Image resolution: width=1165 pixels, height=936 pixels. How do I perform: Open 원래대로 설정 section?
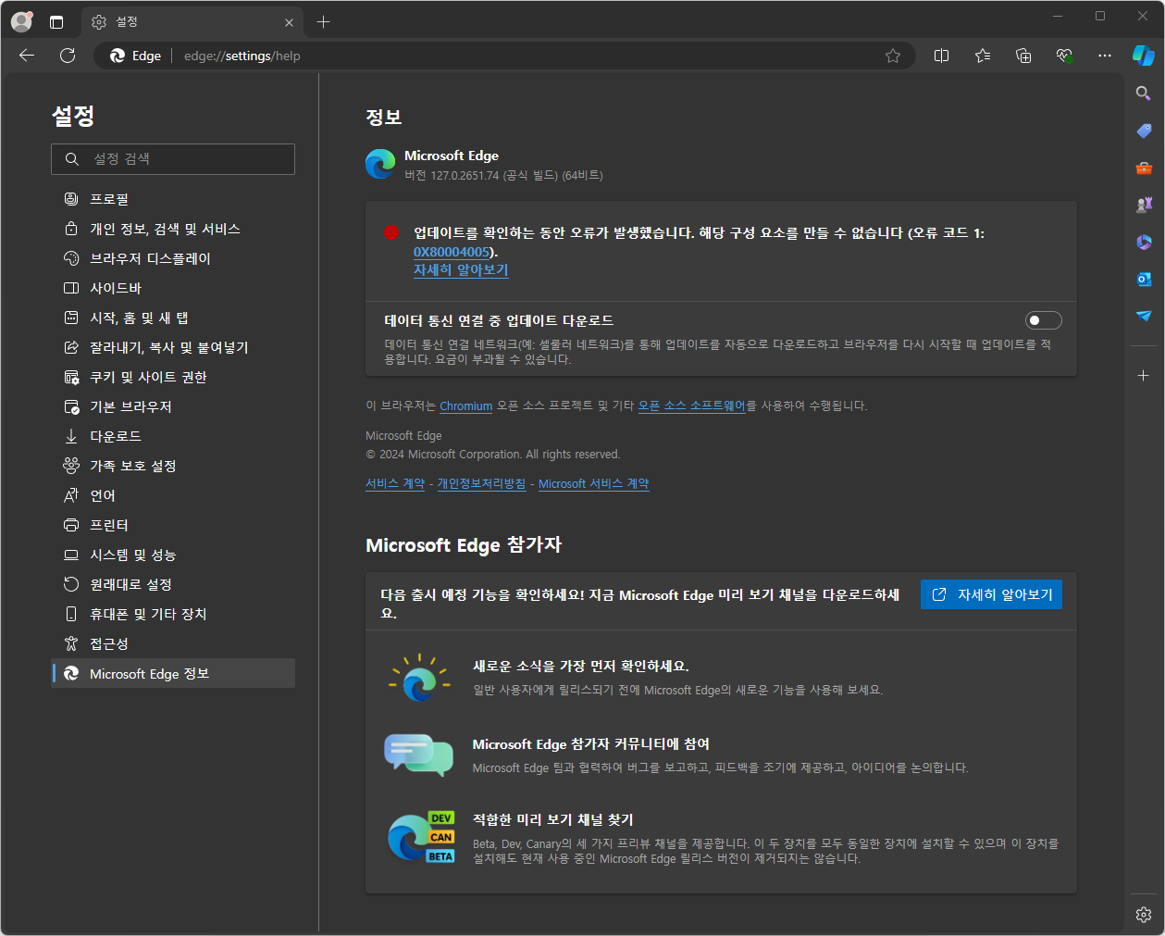coord(174,584)
